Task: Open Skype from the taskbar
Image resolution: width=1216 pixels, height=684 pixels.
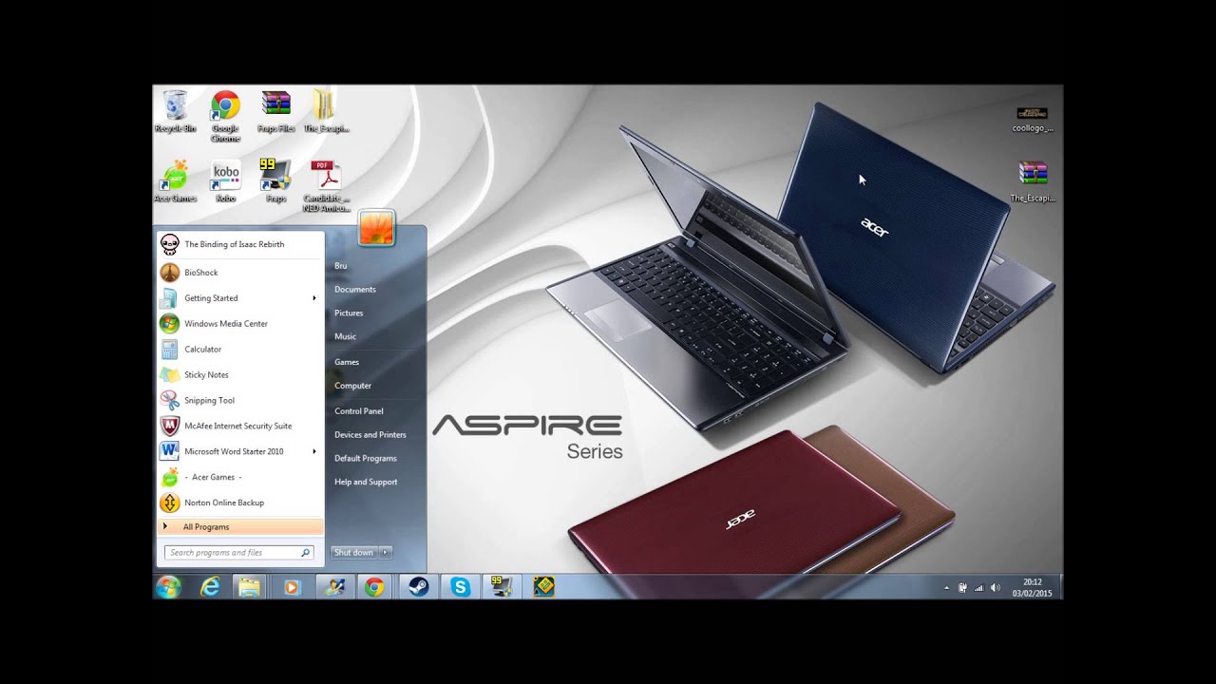Action: [x=460, y=587]
